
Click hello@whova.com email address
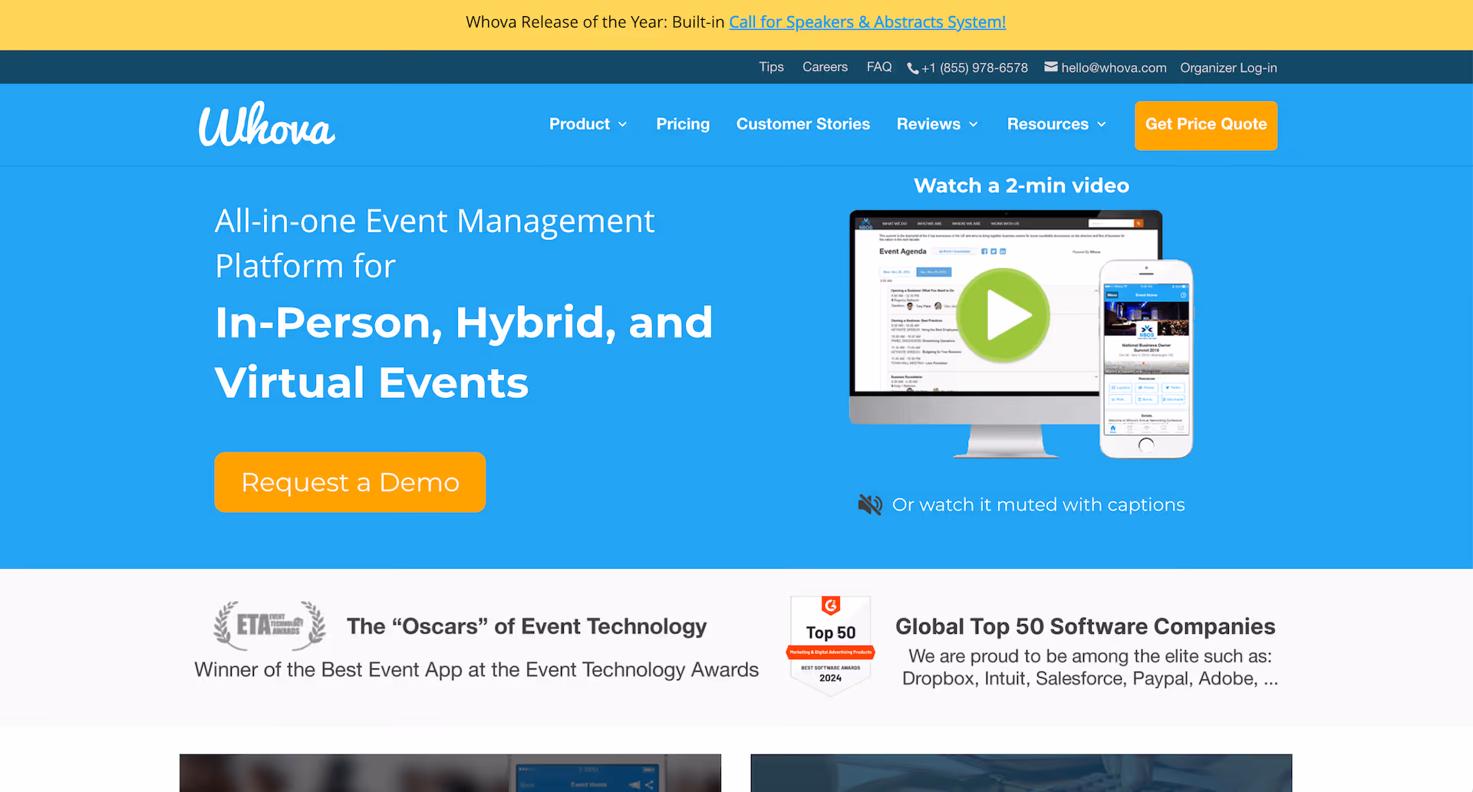[x=1114, y=68]
